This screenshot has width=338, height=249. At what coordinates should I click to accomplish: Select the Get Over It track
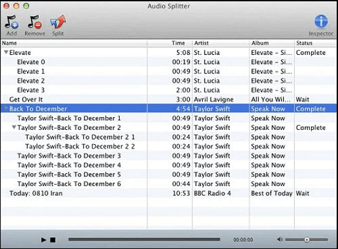point(169,99)
